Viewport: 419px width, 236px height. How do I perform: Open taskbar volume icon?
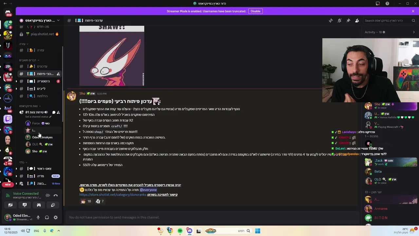pyautogui.click(x=23, y=231)
